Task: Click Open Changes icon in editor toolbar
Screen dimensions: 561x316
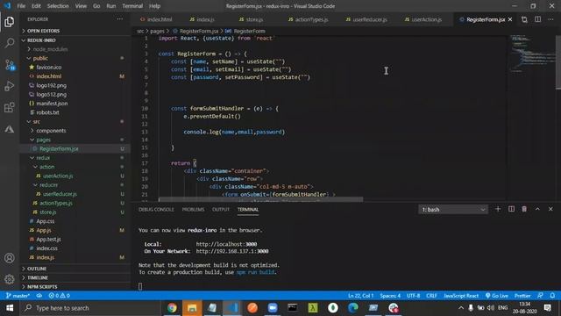Action: [x=524, y=19]
